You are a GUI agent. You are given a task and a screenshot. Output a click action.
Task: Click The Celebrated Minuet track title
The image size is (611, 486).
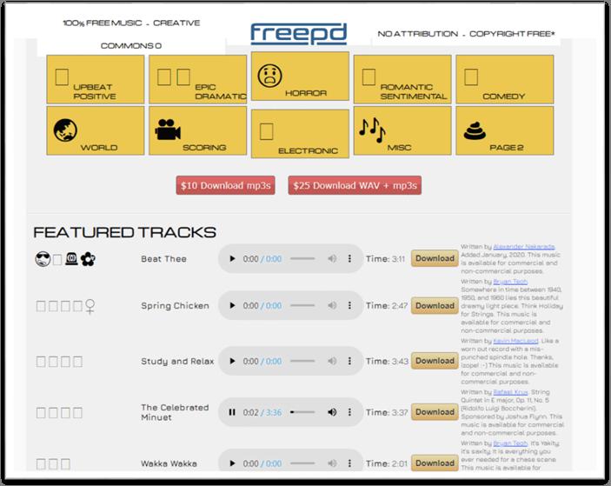click(175, 412)
